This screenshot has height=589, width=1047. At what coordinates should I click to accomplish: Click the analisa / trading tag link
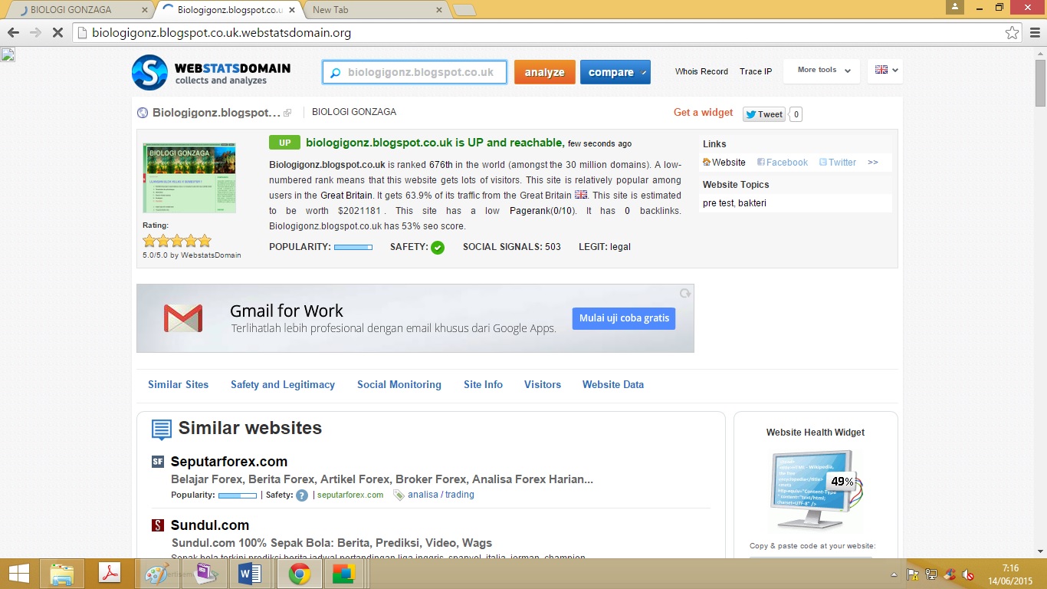(x=441, y=495)
